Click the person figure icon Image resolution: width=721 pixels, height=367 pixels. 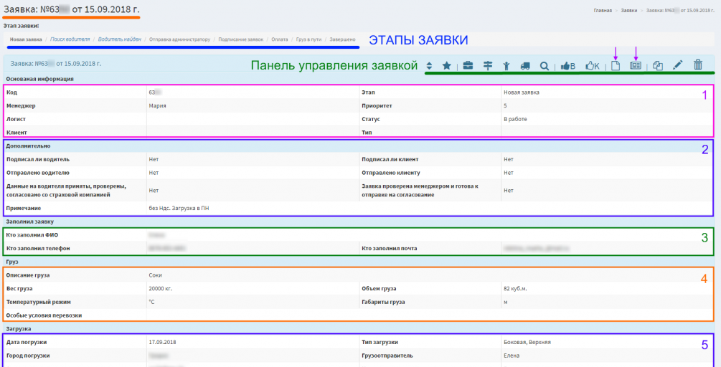pyautogui.click(x=506, y=66)
